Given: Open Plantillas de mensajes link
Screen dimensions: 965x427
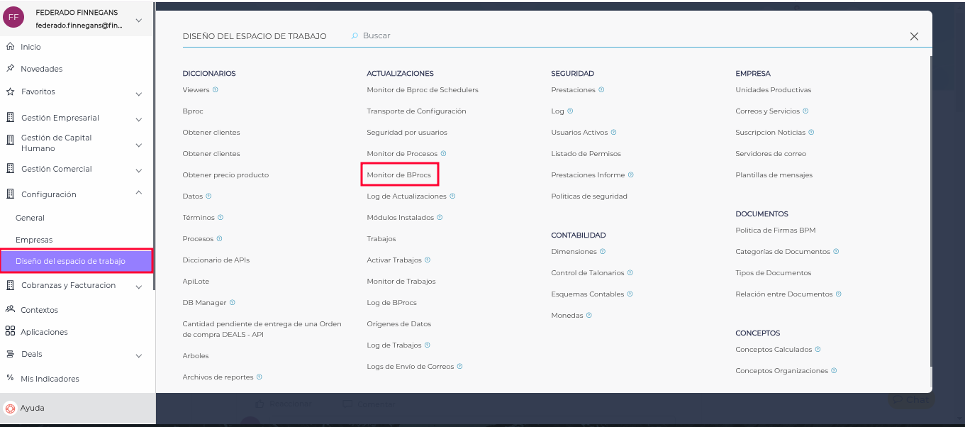Looking at the screenshot, I should tap(774, 175).
